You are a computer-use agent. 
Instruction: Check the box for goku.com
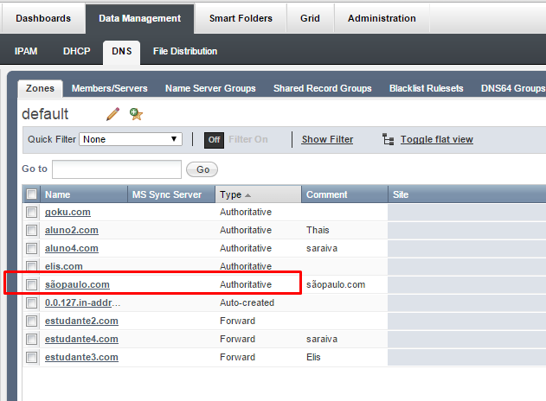point(32,212)
